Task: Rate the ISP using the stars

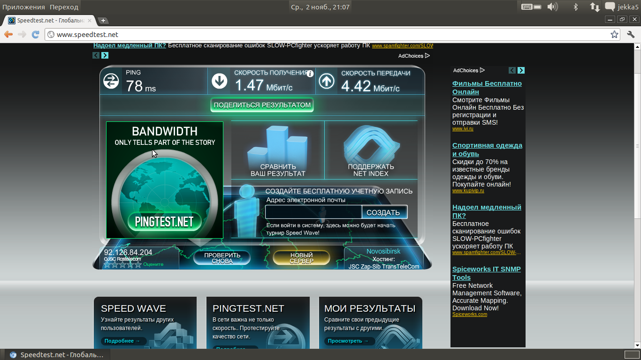Action: [122, 264]
